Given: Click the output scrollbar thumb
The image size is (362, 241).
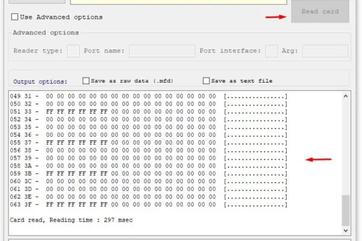Looking at the screenshot, I should 346,210.
